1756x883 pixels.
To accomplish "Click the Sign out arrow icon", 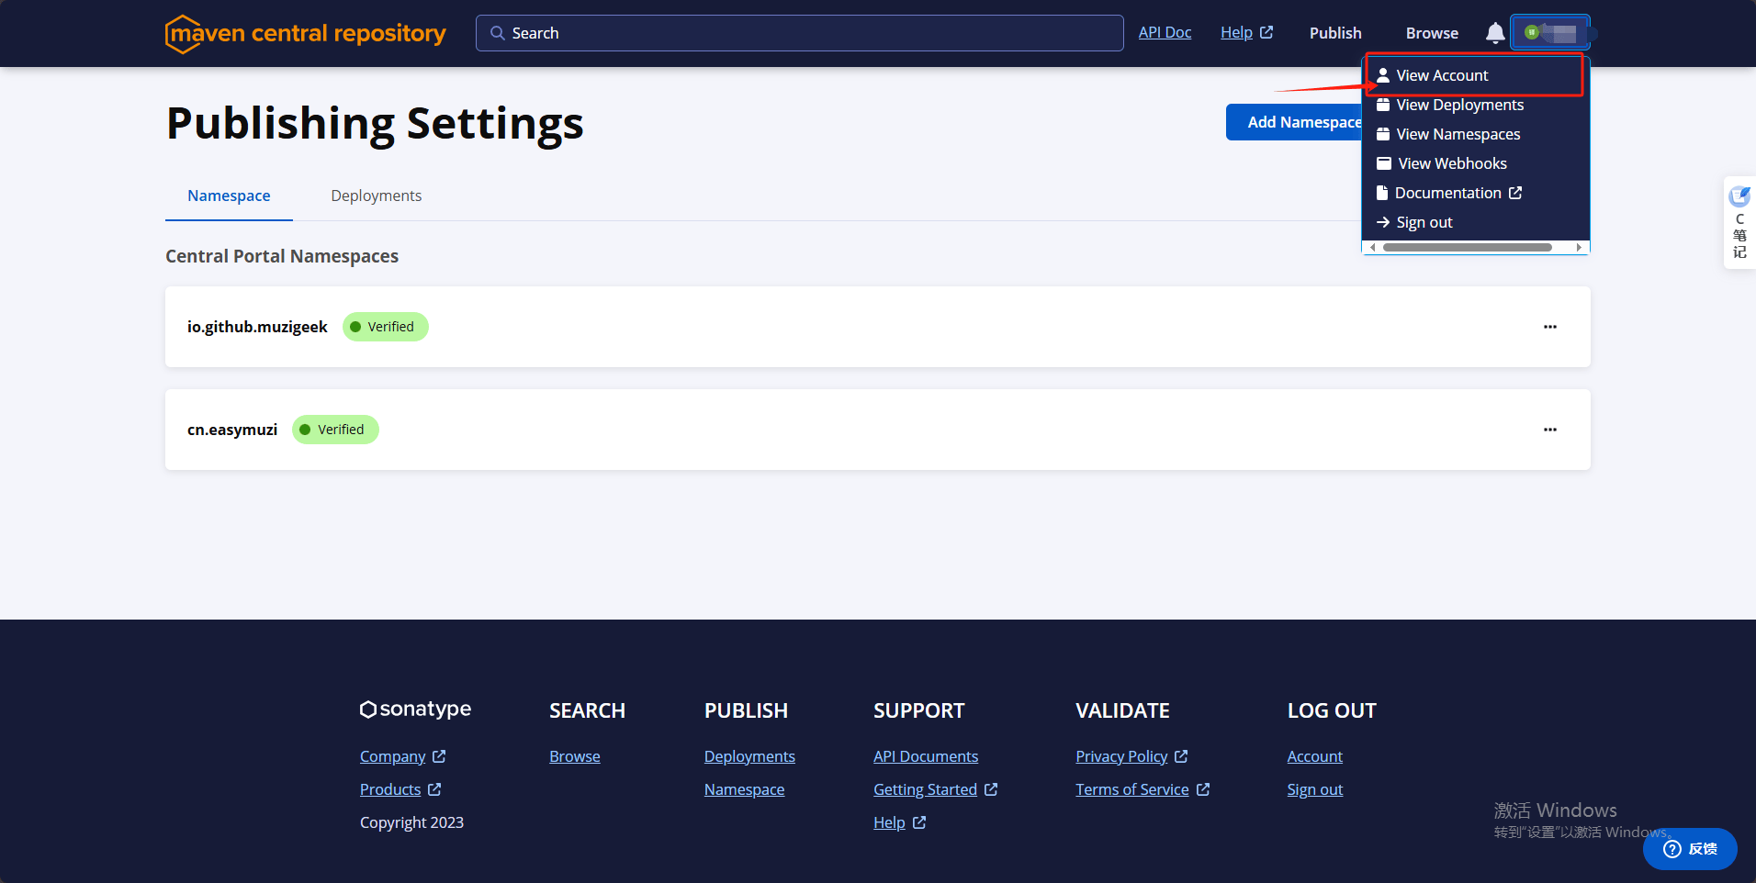I will [x=1383, y=222].
